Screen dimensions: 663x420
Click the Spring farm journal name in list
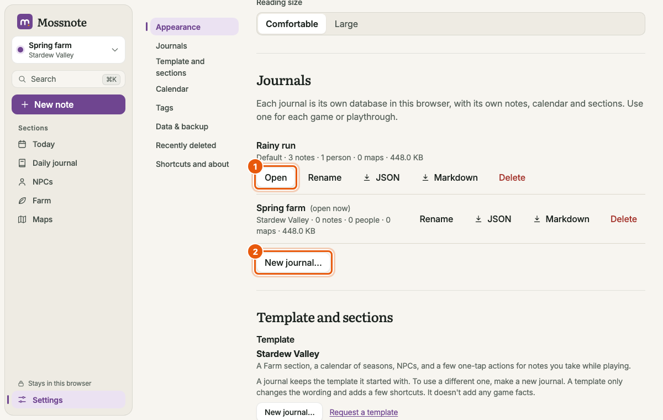pyautogui.click(x=281, y=208)
